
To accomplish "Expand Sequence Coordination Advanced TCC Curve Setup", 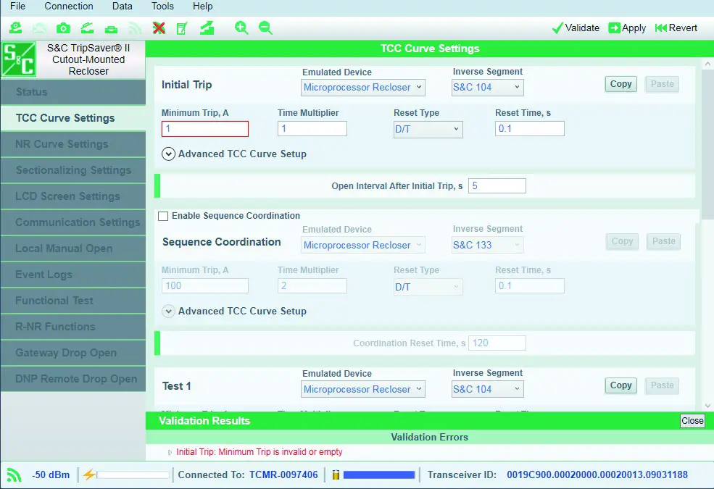I will click(x=168, y=311).
